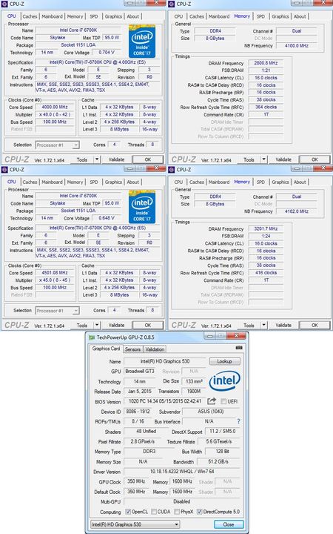Select CPU tab in 2800.8 MHz memory window
This screenshot has height=534, width=333.
click(x=178, y=16)
